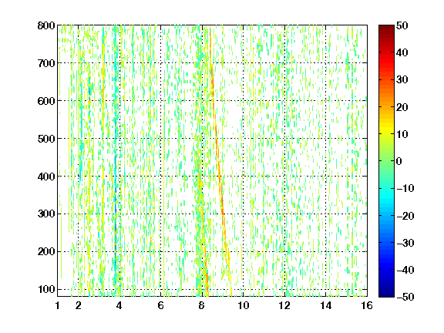This screenshot has width=444, height=333.
Task: Click the yellow colorbar region near 10
Action: pyautogui.click(x=386, y=134)
